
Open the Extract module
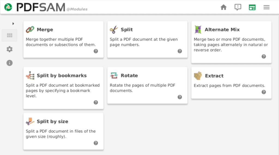[x=232, y=83]
